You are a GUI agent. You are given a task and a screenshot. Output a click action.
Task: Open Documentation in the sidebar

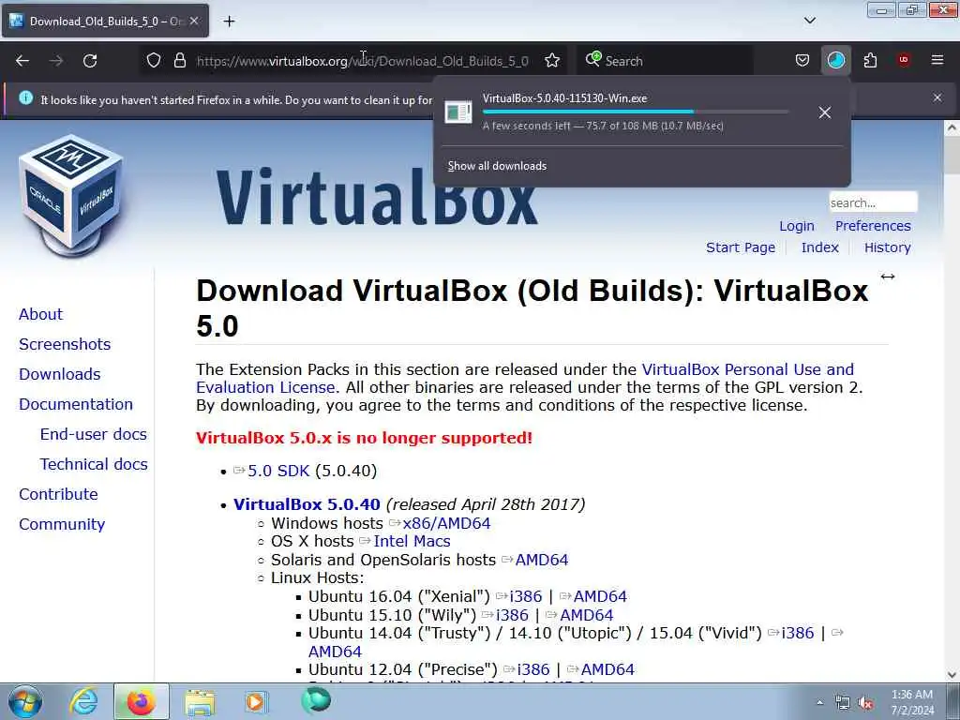76,404
